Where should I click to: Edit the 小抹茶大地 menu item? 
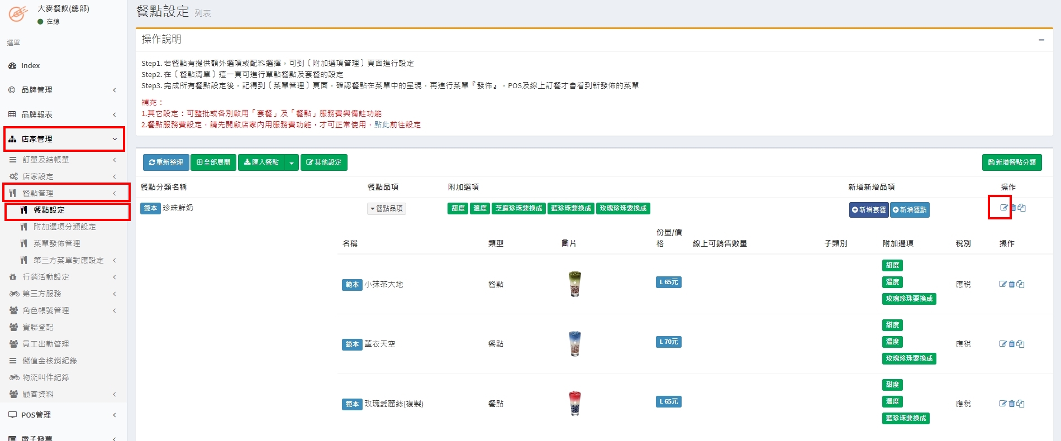1002,284
